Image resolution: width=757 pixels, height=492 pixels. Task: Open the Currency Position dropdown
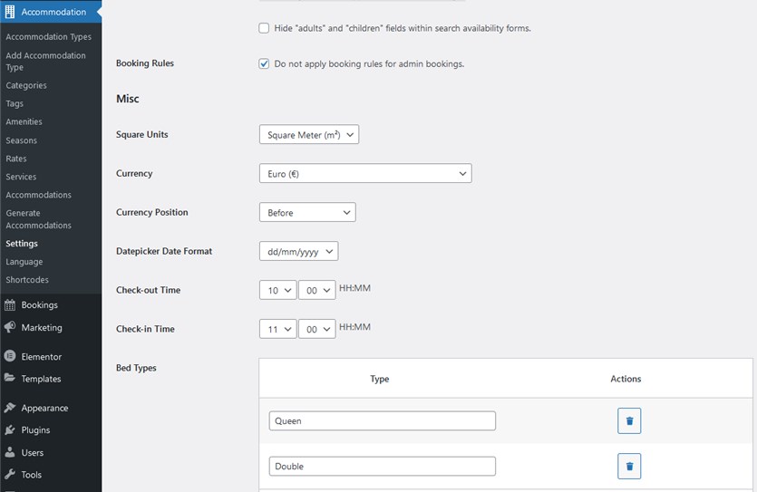tap(307, 212)
